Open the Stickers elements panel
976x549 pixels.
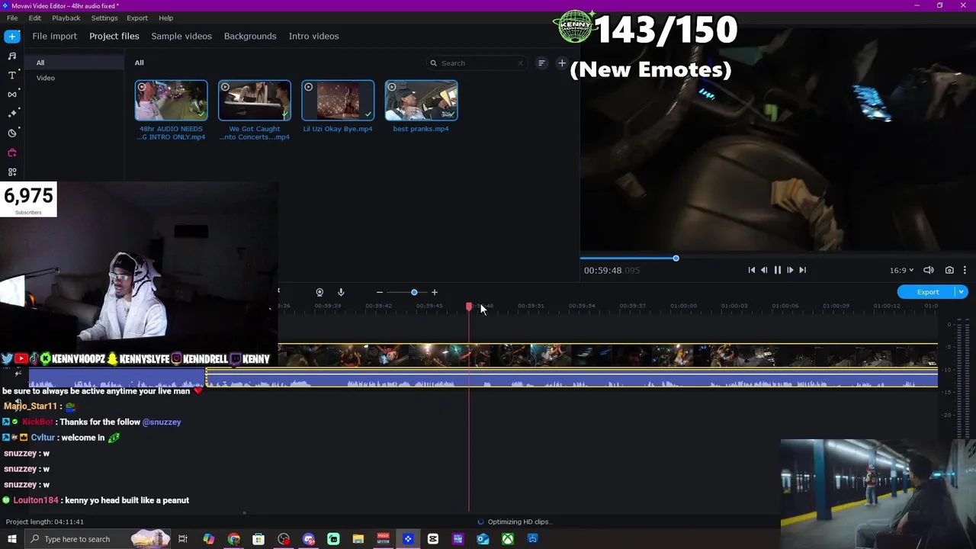(12, 133)
